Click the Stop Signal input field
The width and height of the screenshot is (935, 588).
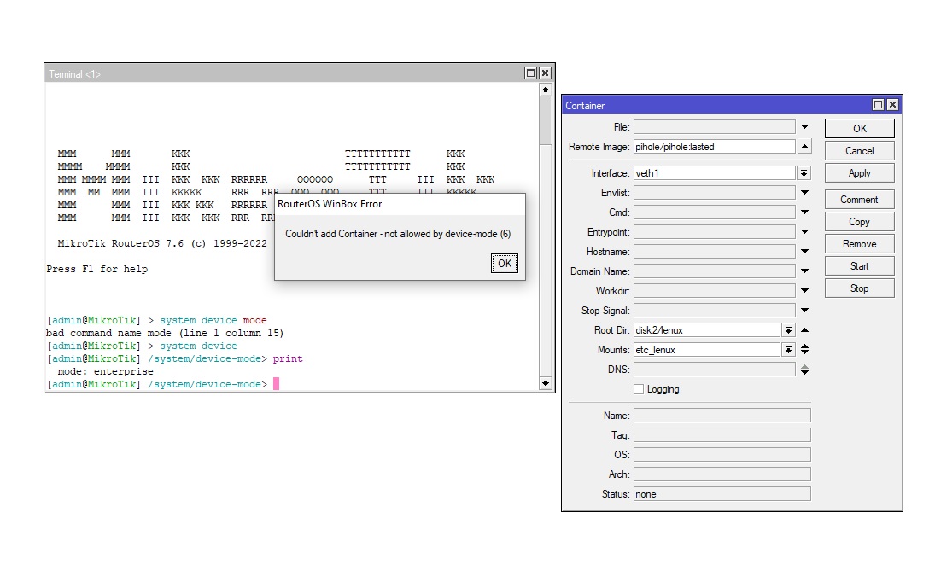715,311
